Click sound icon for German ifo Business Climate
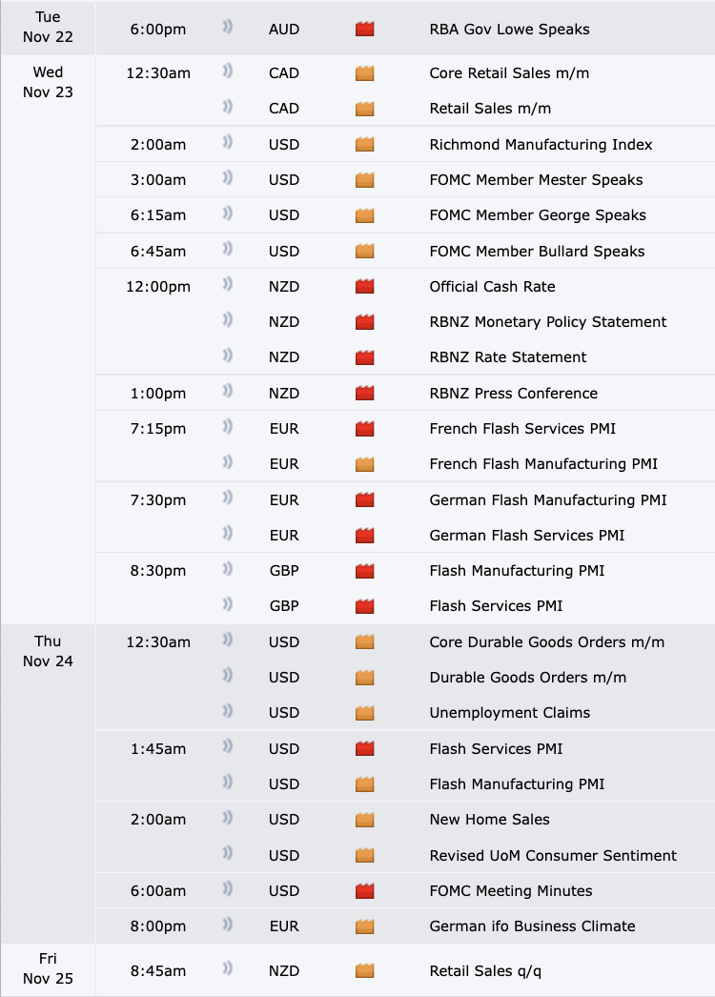This screenshot has width=715, height=997. [x=228, y=926]
